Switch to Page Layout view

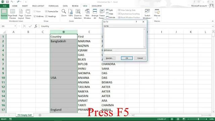[21, 14]
